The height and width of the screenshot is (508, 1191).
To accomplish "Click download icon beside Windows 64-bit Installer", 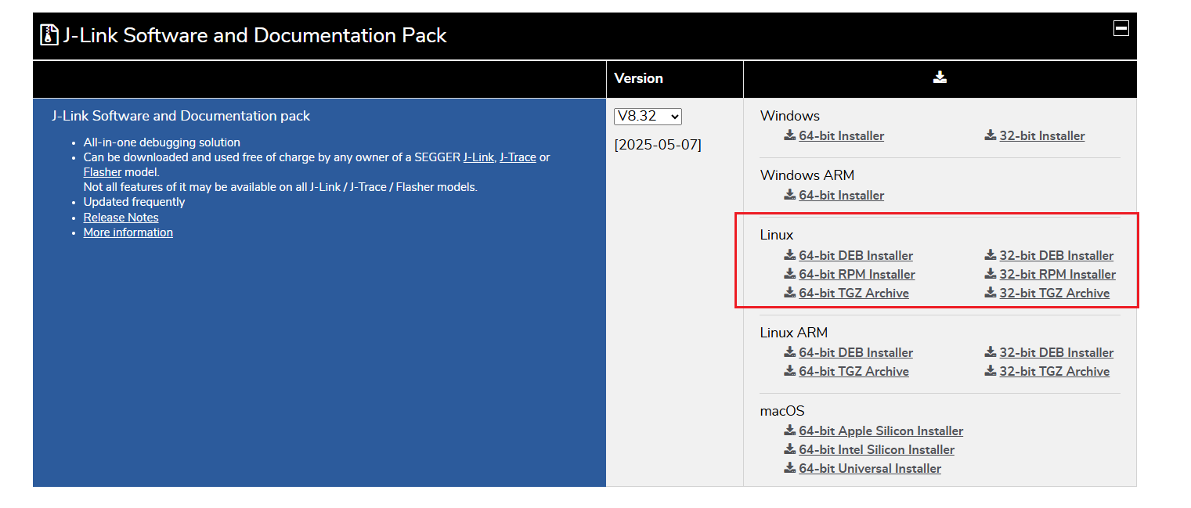I will [790, 135].
